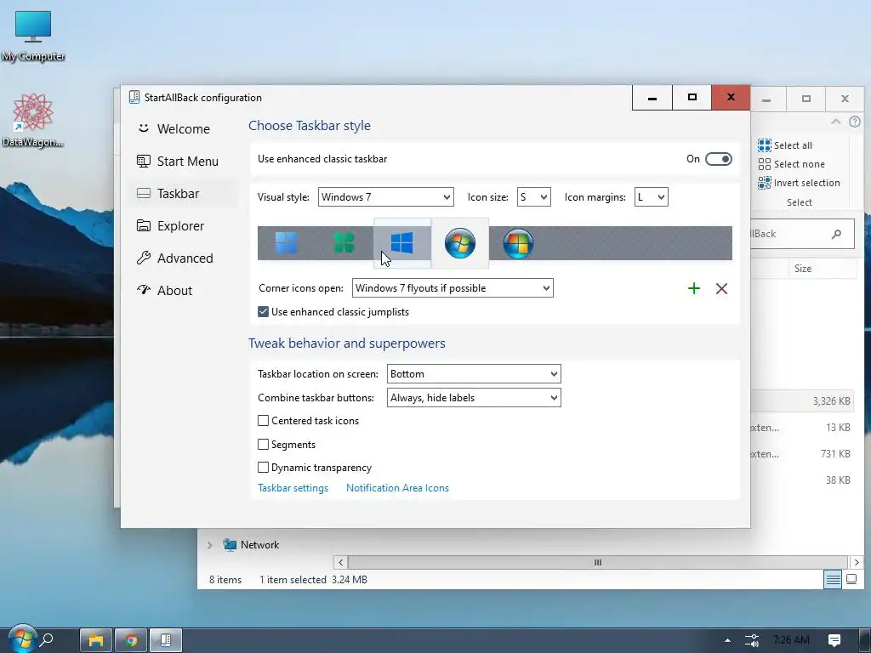Click the StartAllBack title bar app icon
This screenshot has height=653, width=871.
pyautogui.click(x=134, y=97)
